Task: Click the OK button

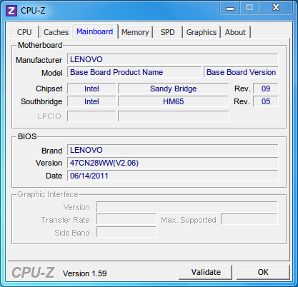Action: (263, 272)
